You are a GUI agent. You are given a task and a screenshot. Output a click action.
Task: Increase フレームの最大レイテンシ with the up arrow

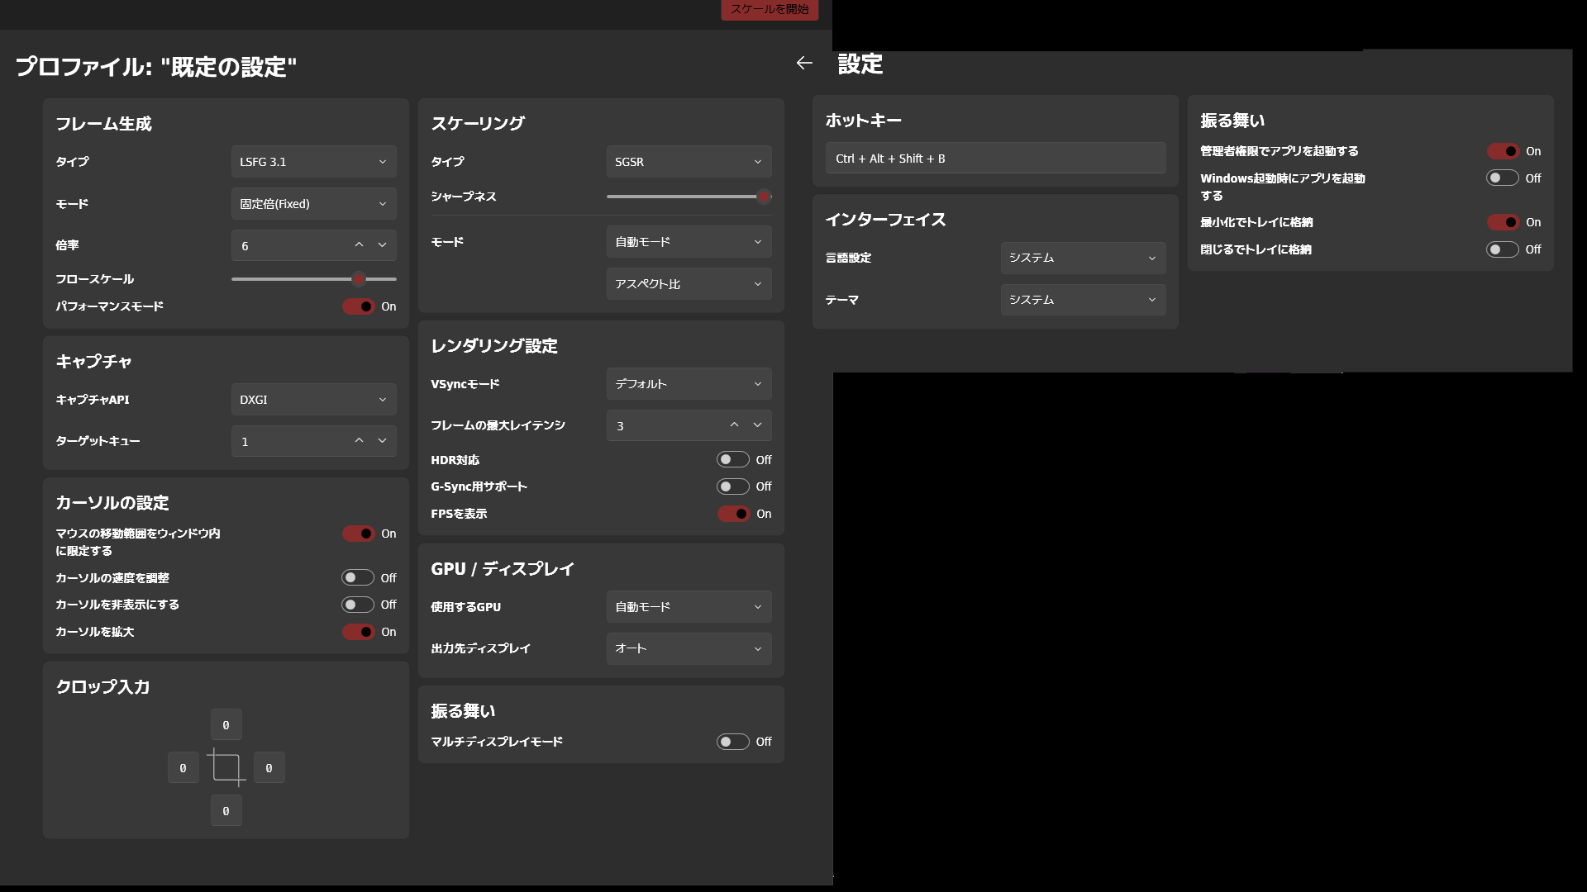coord(734,425)
